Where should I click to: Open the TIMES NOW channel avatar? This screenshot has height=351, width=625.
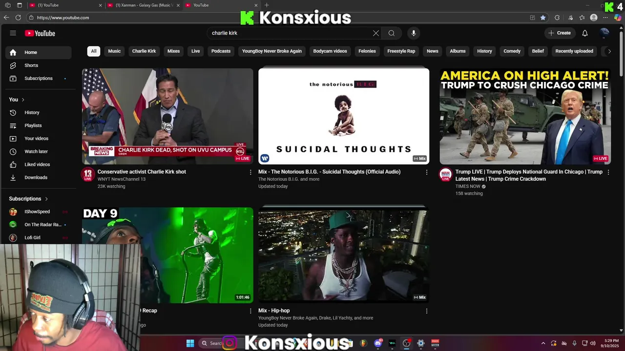pyautogui.click(x=445, y=175)
